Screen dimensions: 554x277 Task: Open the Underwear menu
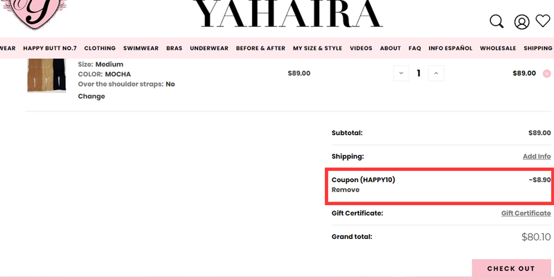209,48
